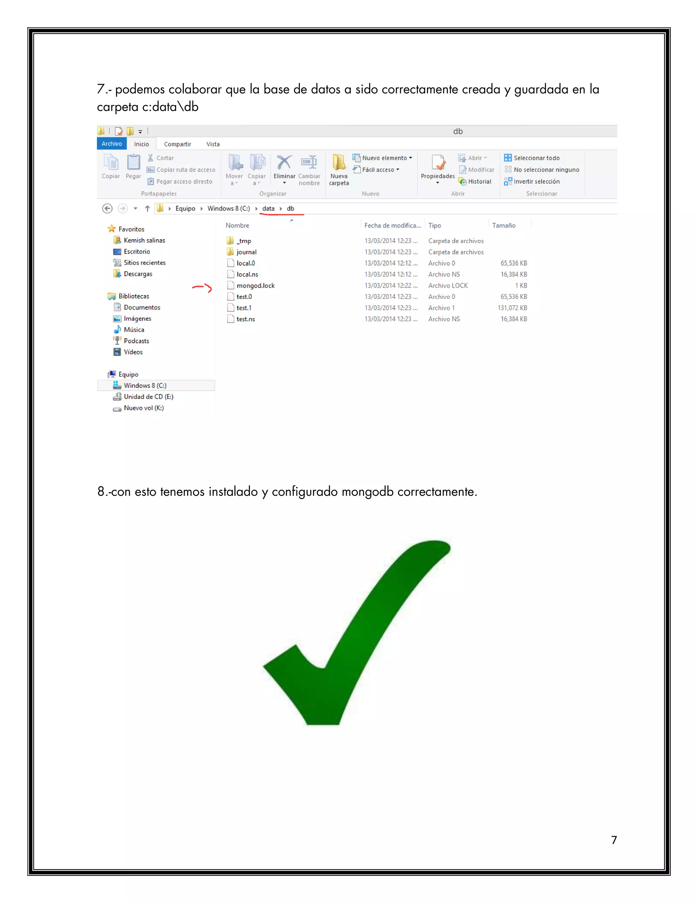The height and width of the screenshot is (903, 698).
Task: Open Nuevo elemento dropdown
Action: click(382, 158)
